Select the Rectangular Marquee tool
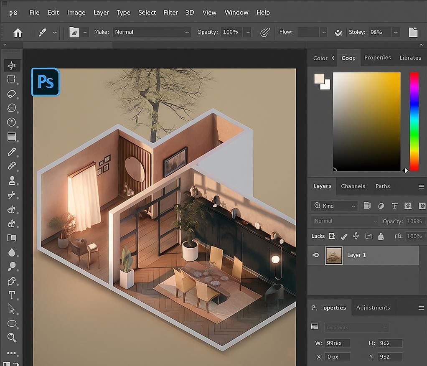The width and height of the screenshot is (427, 366). pos(12,79)
